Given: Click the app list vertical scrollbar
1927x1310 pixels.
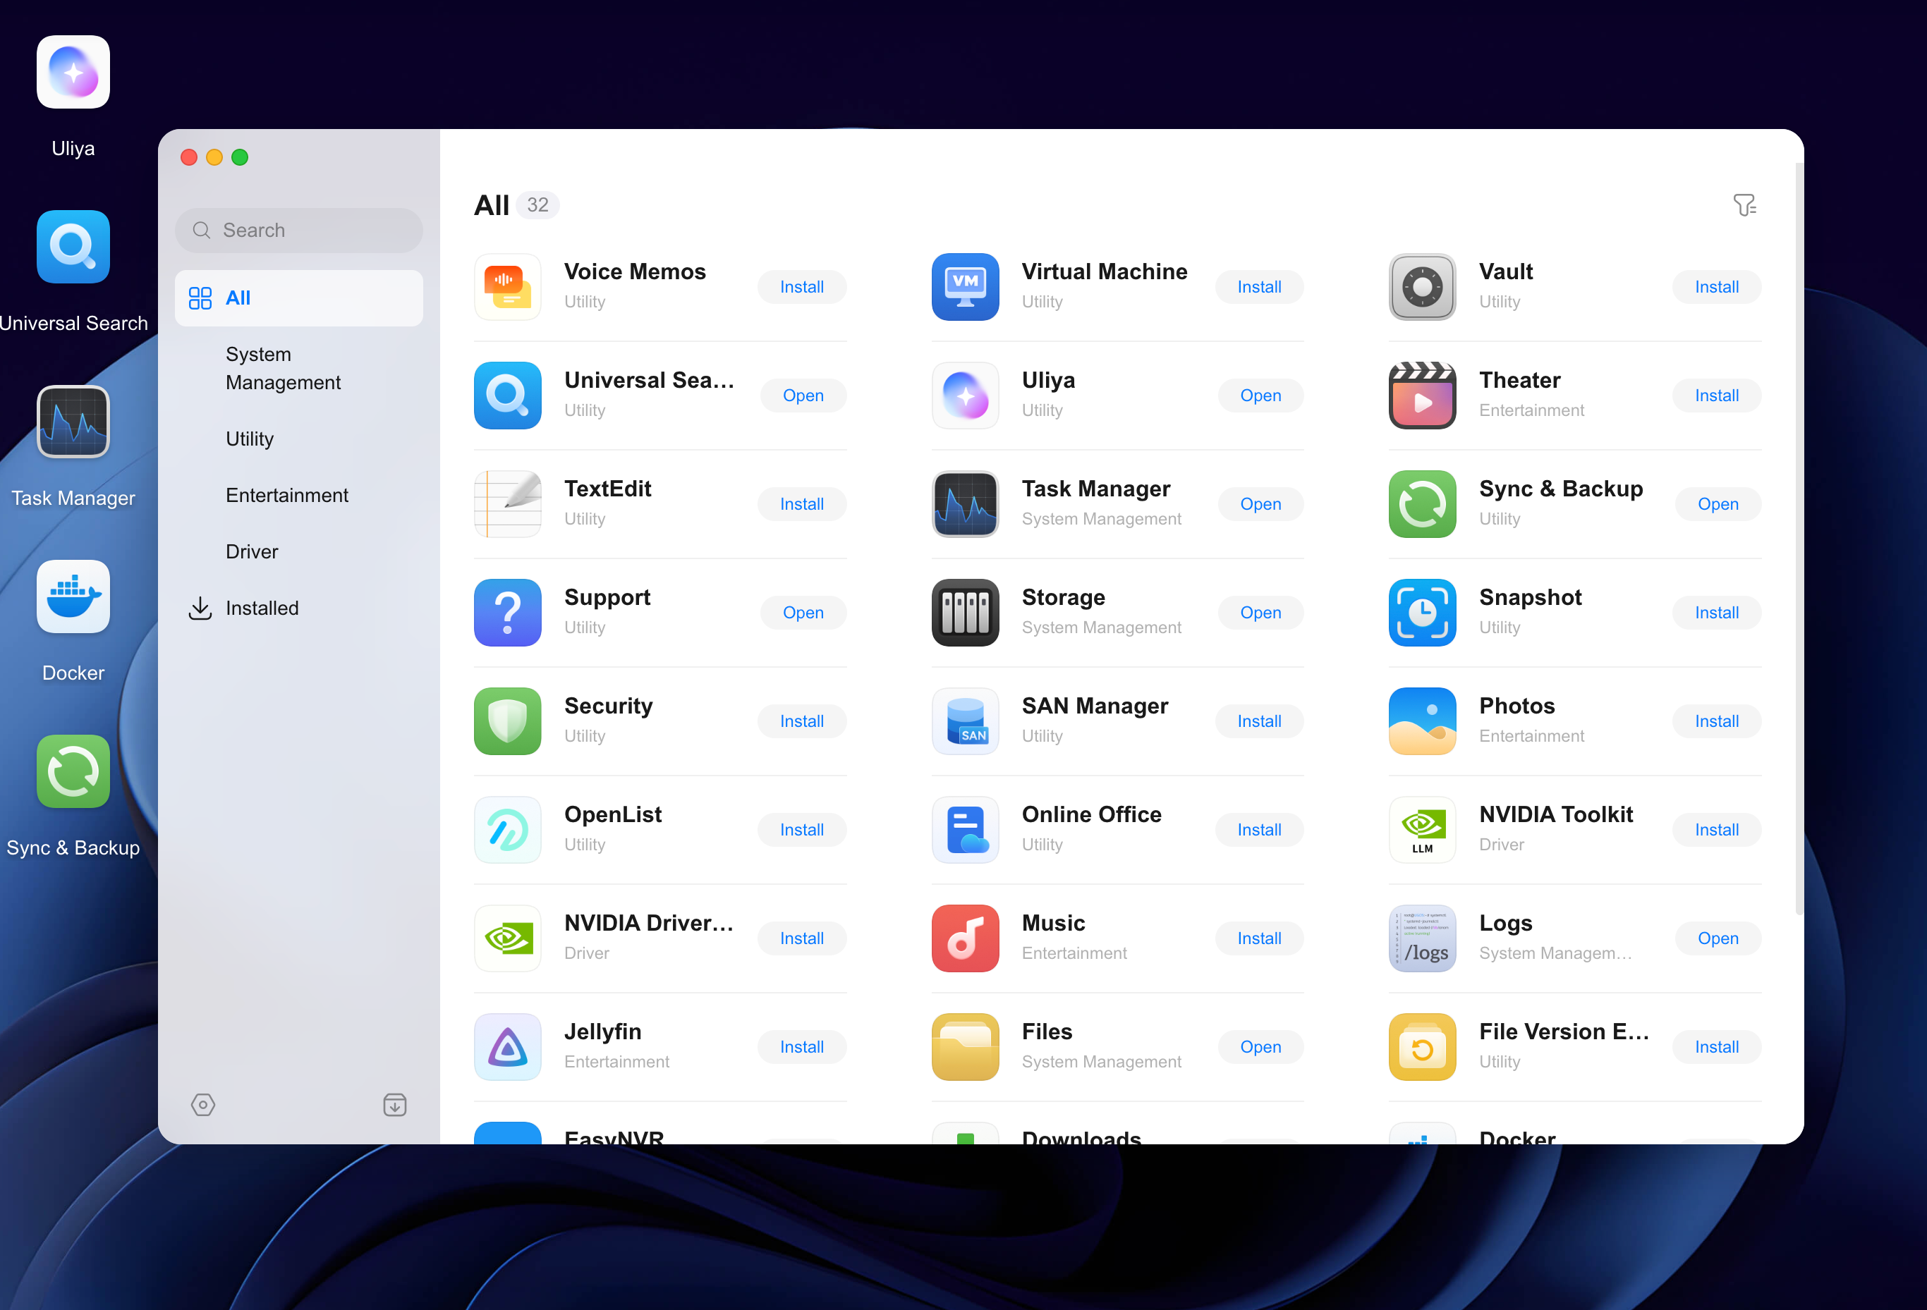Looking at the screenshot, I should 1799,539.
